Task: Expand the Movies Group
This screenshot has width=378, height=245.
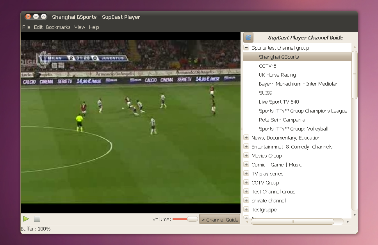Action: (246, 155)
